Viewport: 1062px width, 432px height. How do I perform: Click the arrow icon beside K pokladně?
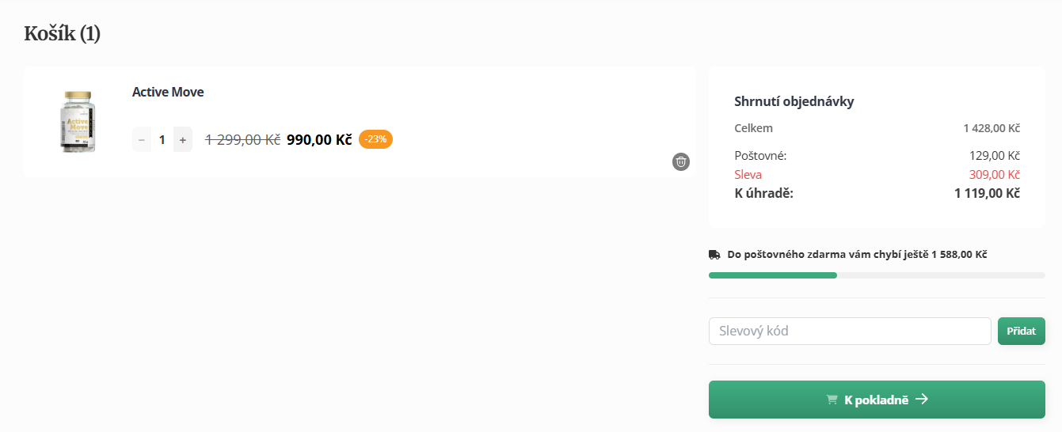pos(921,400)
